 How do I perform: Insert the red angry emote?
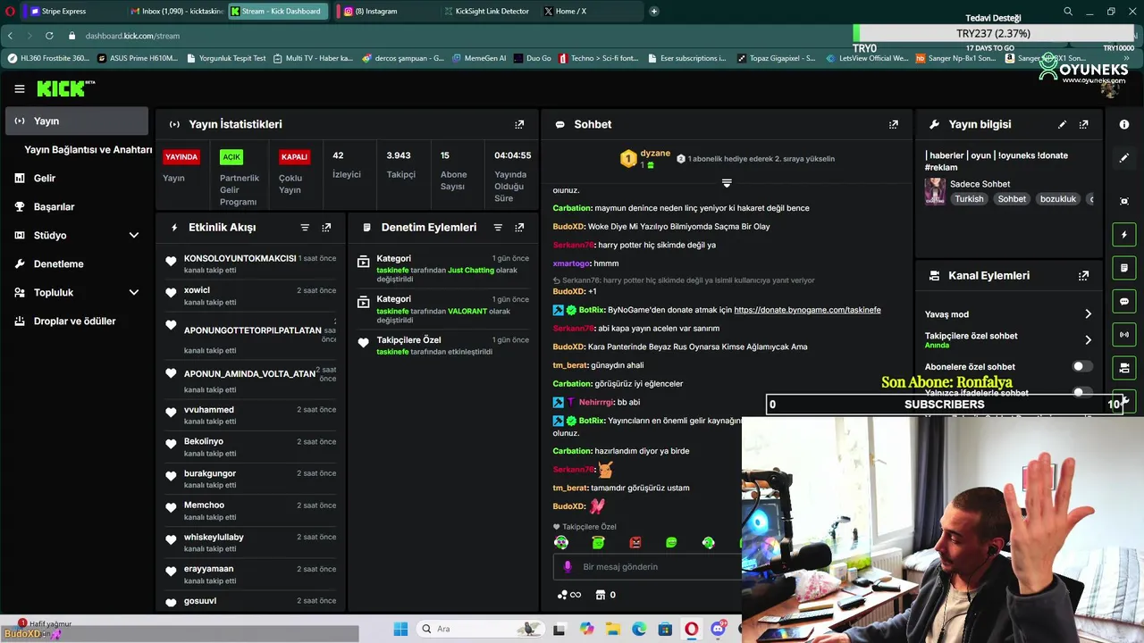(x=635, y=542)
